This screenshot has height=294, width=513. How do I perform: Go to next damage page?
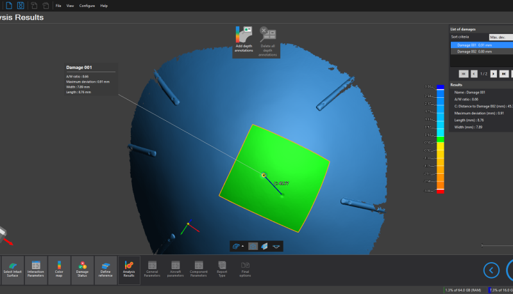(494, 73)
